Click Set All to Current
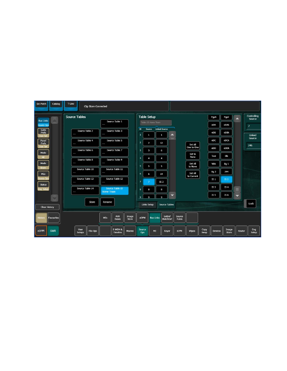Screen dimensions: 287x371 [193, 175]
